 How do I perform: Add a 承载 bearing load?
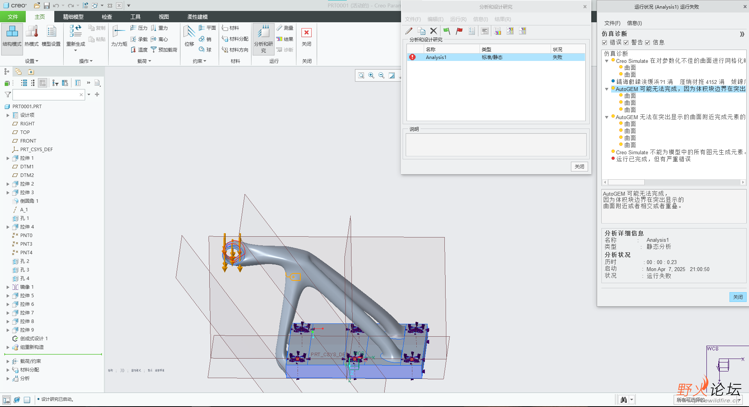point(139,39)
